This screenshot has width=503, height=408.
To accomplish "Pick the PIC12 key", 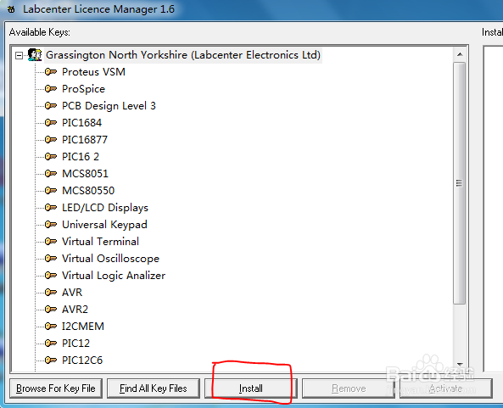I will [x=75, y=344].
